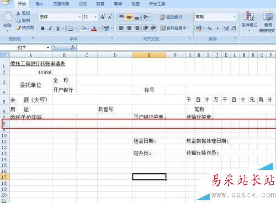Switch to the 公式 (Formulas) tab
Viewport: 276px width, 203px height.
[x=83, y=4]
